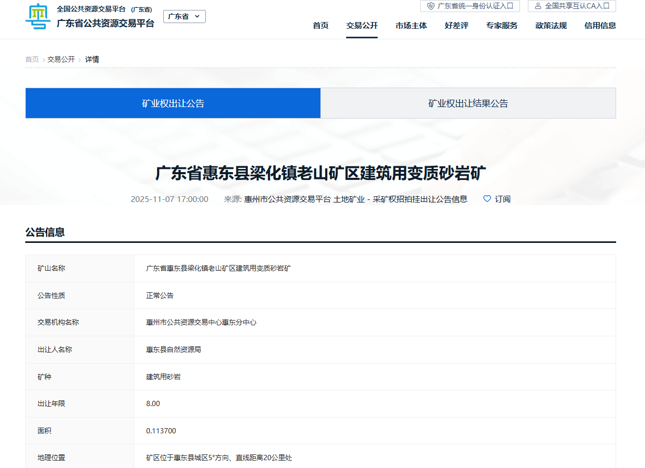This screenshot has width=645, height=468.
Task: Go to 市场主体 in the top navigation
Action: [x=411, y=25]
